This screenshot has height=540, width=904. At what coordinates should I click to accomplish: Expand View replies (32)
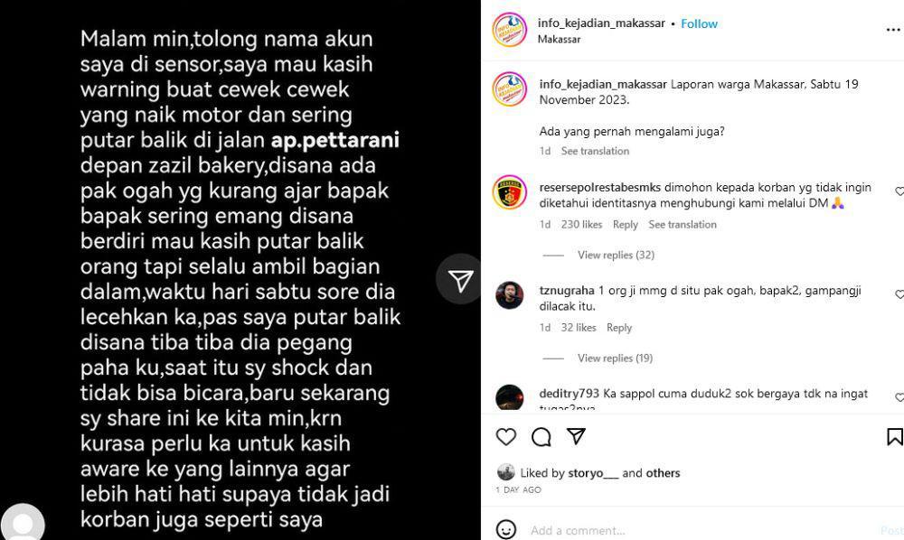coord(616,255)
